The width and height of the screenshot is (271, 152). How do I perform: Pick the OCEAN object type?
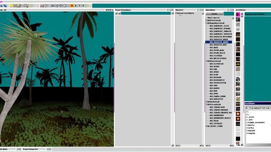pos(214,121)
